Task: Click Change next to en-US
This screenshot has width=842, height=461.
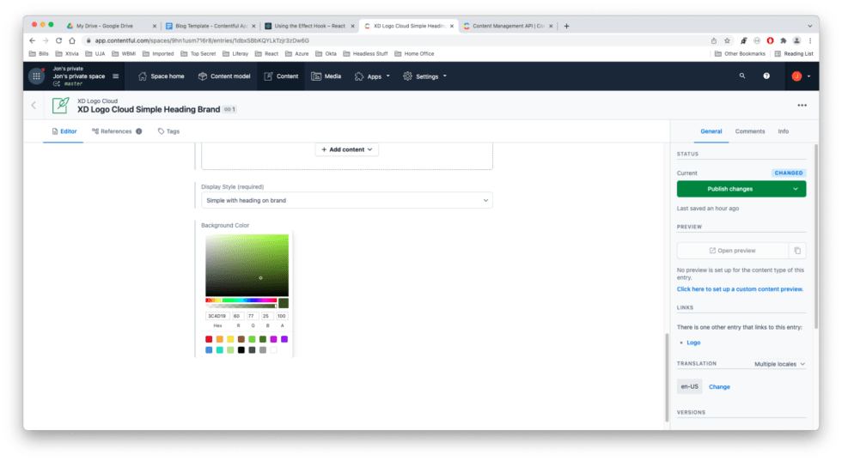Action: (x=719, y=387)
